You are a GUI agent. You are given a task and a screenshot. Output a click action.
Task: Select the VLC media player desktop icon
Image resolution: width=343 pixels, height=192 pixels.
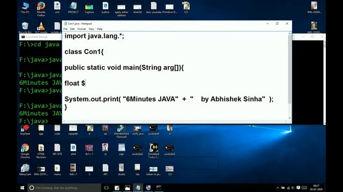tap(41, 27)
